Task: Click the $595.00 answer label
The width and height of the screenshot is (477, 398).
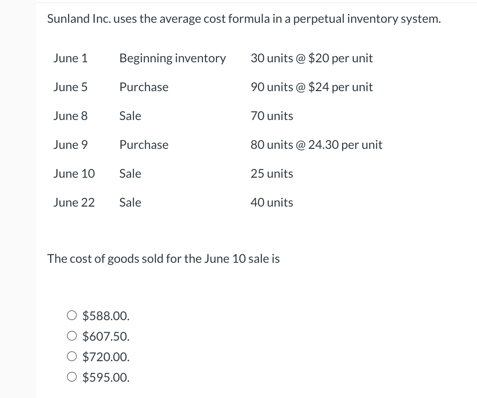Action: 106,377
